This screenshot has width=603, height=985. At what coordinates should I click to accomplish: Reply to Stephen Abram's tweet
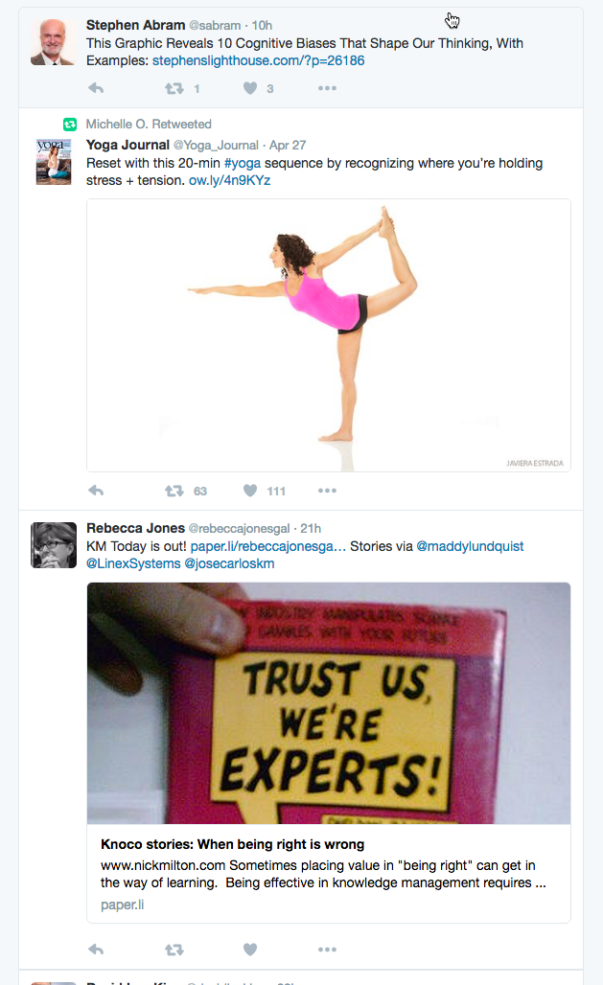[96, 88]
